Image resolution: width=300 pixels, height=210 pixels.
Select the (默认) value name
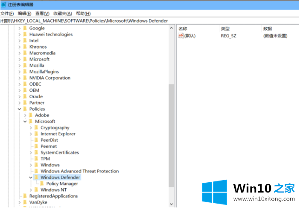pyautogui.click(x=190, y=36)
